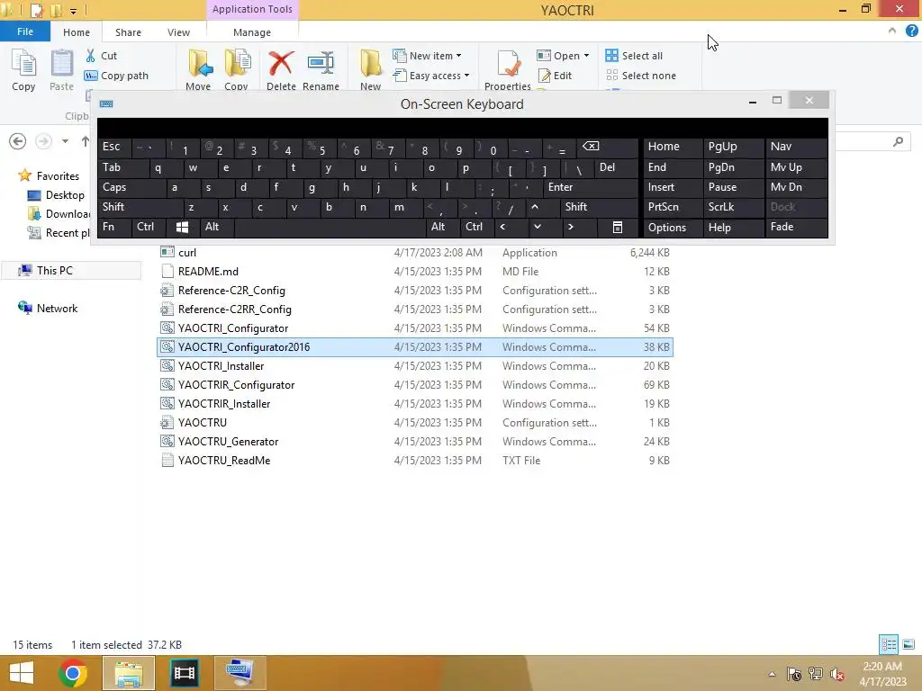Click the Nav key on keyboard
The image size is (922, 691).
[x=796, y=147]
